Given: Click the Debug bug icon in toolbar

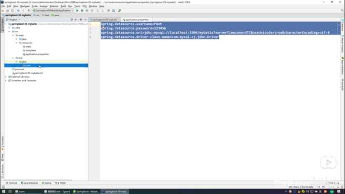Looking at the screenshot, I should [82, 11].
